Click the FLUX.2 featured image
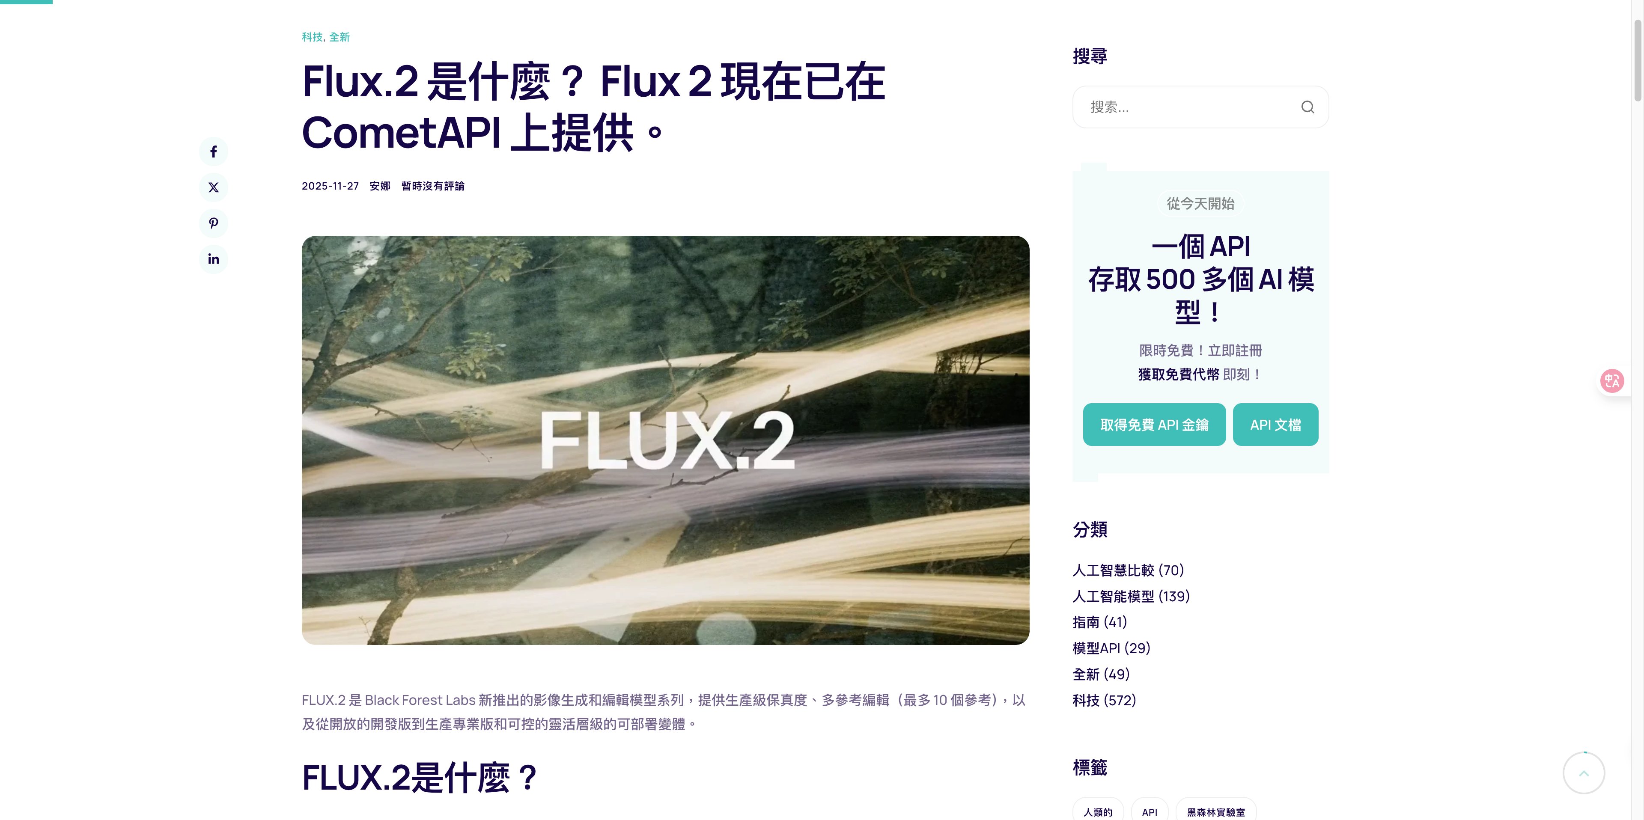 [665, 440]
